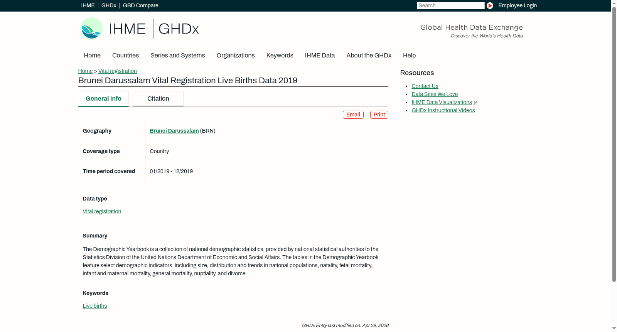Click the Summary heading
Screen dimensions: 617x332
coord(95,236)
